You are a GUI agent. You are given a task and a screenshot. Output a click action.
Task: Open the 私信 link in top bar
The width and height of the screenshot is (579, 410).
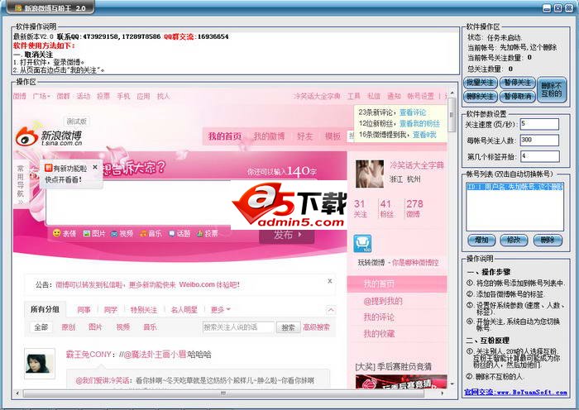point(374,96)
